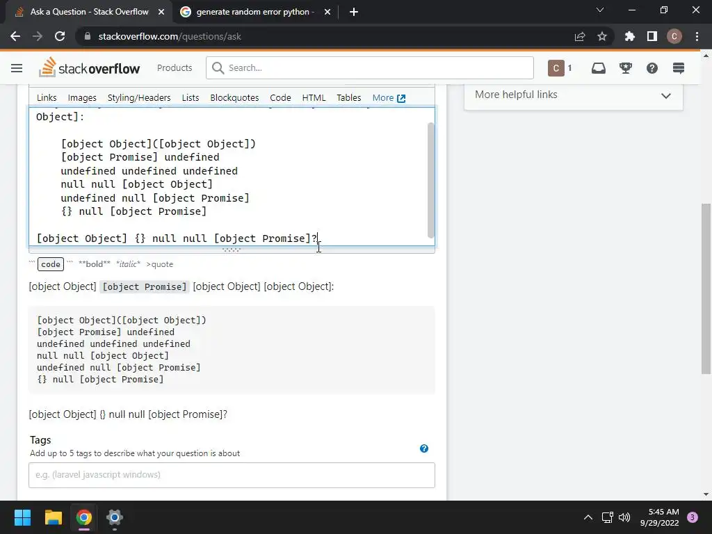Select the Styling/Headers help tab
This screenshot has height=534, width=712.
[139, 97]
